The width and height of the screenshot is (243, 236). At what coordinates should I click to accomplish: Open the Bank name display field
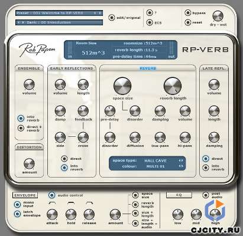[59, 22]
